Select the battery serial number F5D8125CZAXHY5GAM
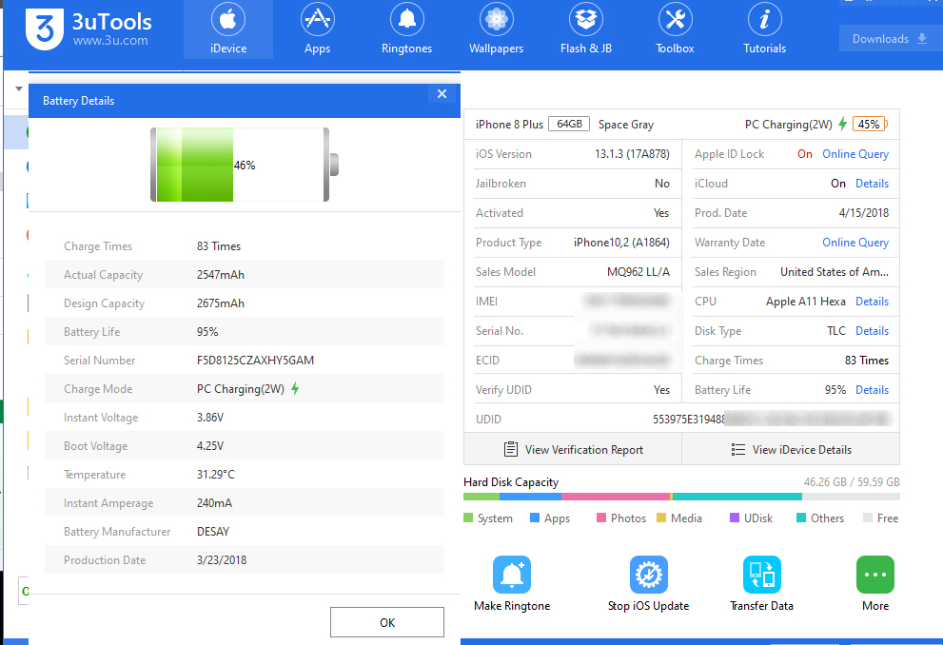The width and height of the screenshot is (943, 645). (x=255, y=360)
